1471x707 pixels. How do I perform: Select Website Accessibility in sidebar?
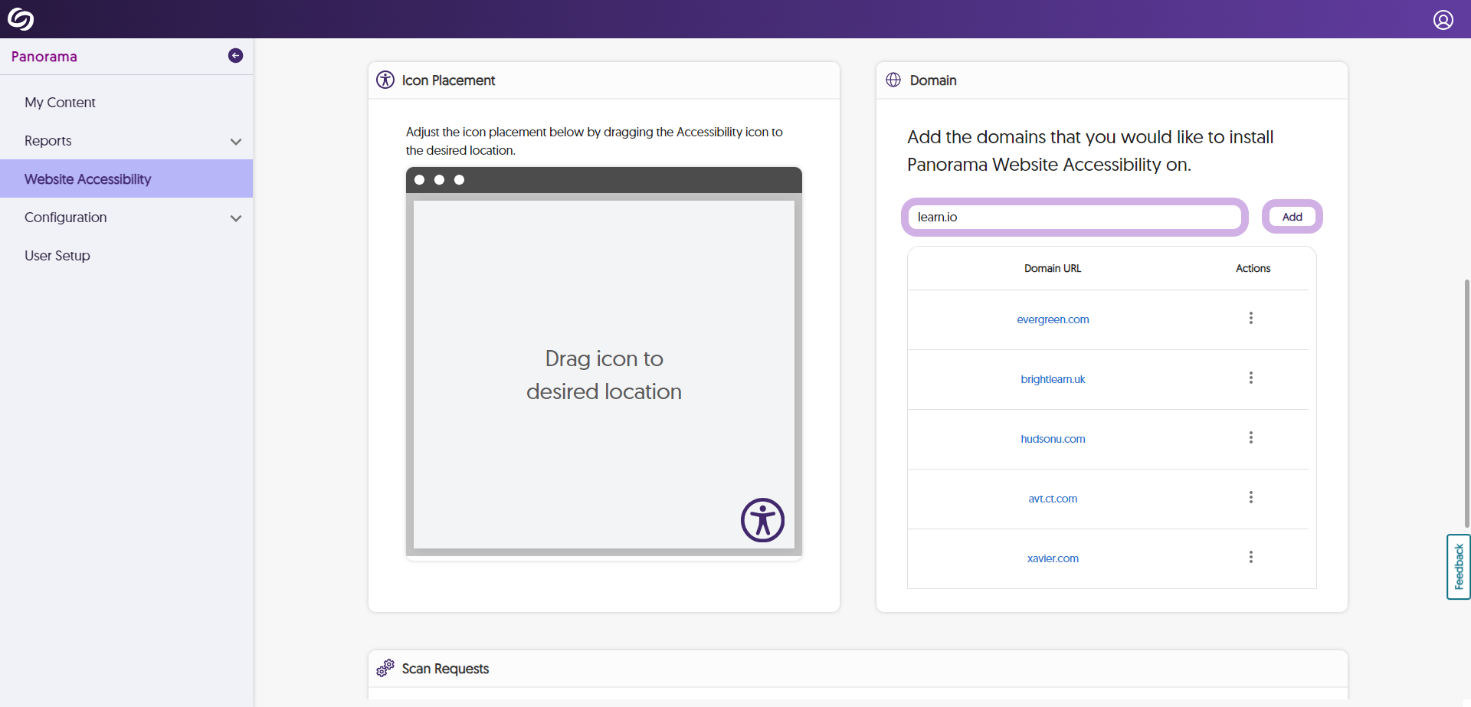[126, 178]
